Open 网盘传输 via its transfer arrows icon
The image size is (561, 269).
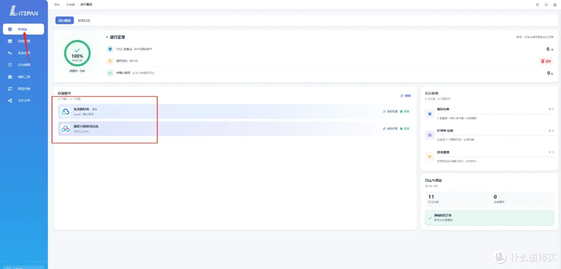point(10,89)
